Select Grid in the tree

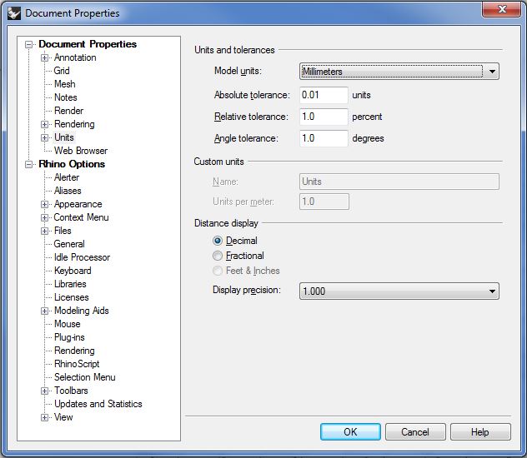pos(62,71)
